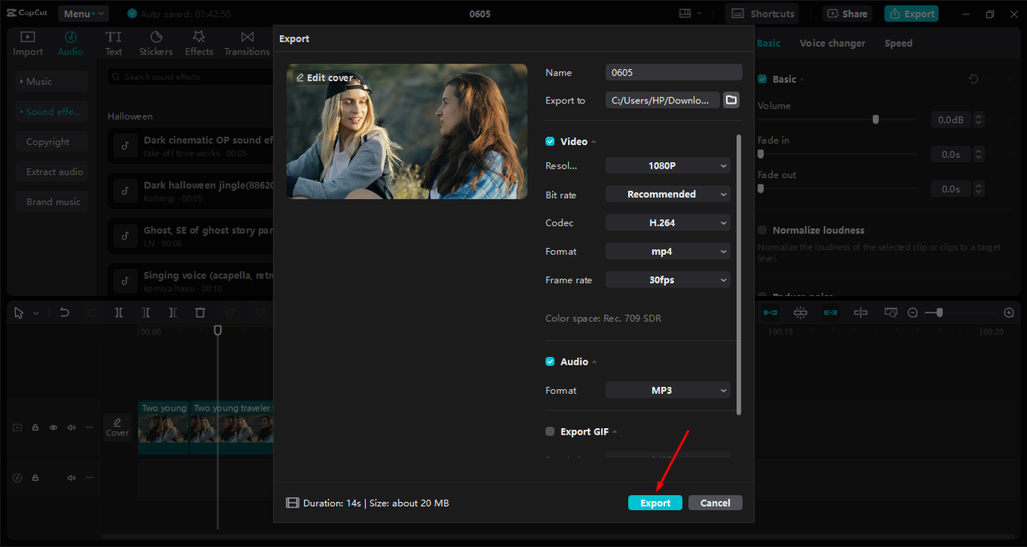Collapse the Audio section caret in Export dialog
Viewport: 1027px width, 547px height.
click(x=595, y=363)
